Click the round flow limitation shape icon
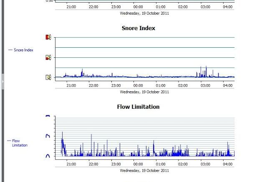This screenshot has height=182, width=257. 48,155
